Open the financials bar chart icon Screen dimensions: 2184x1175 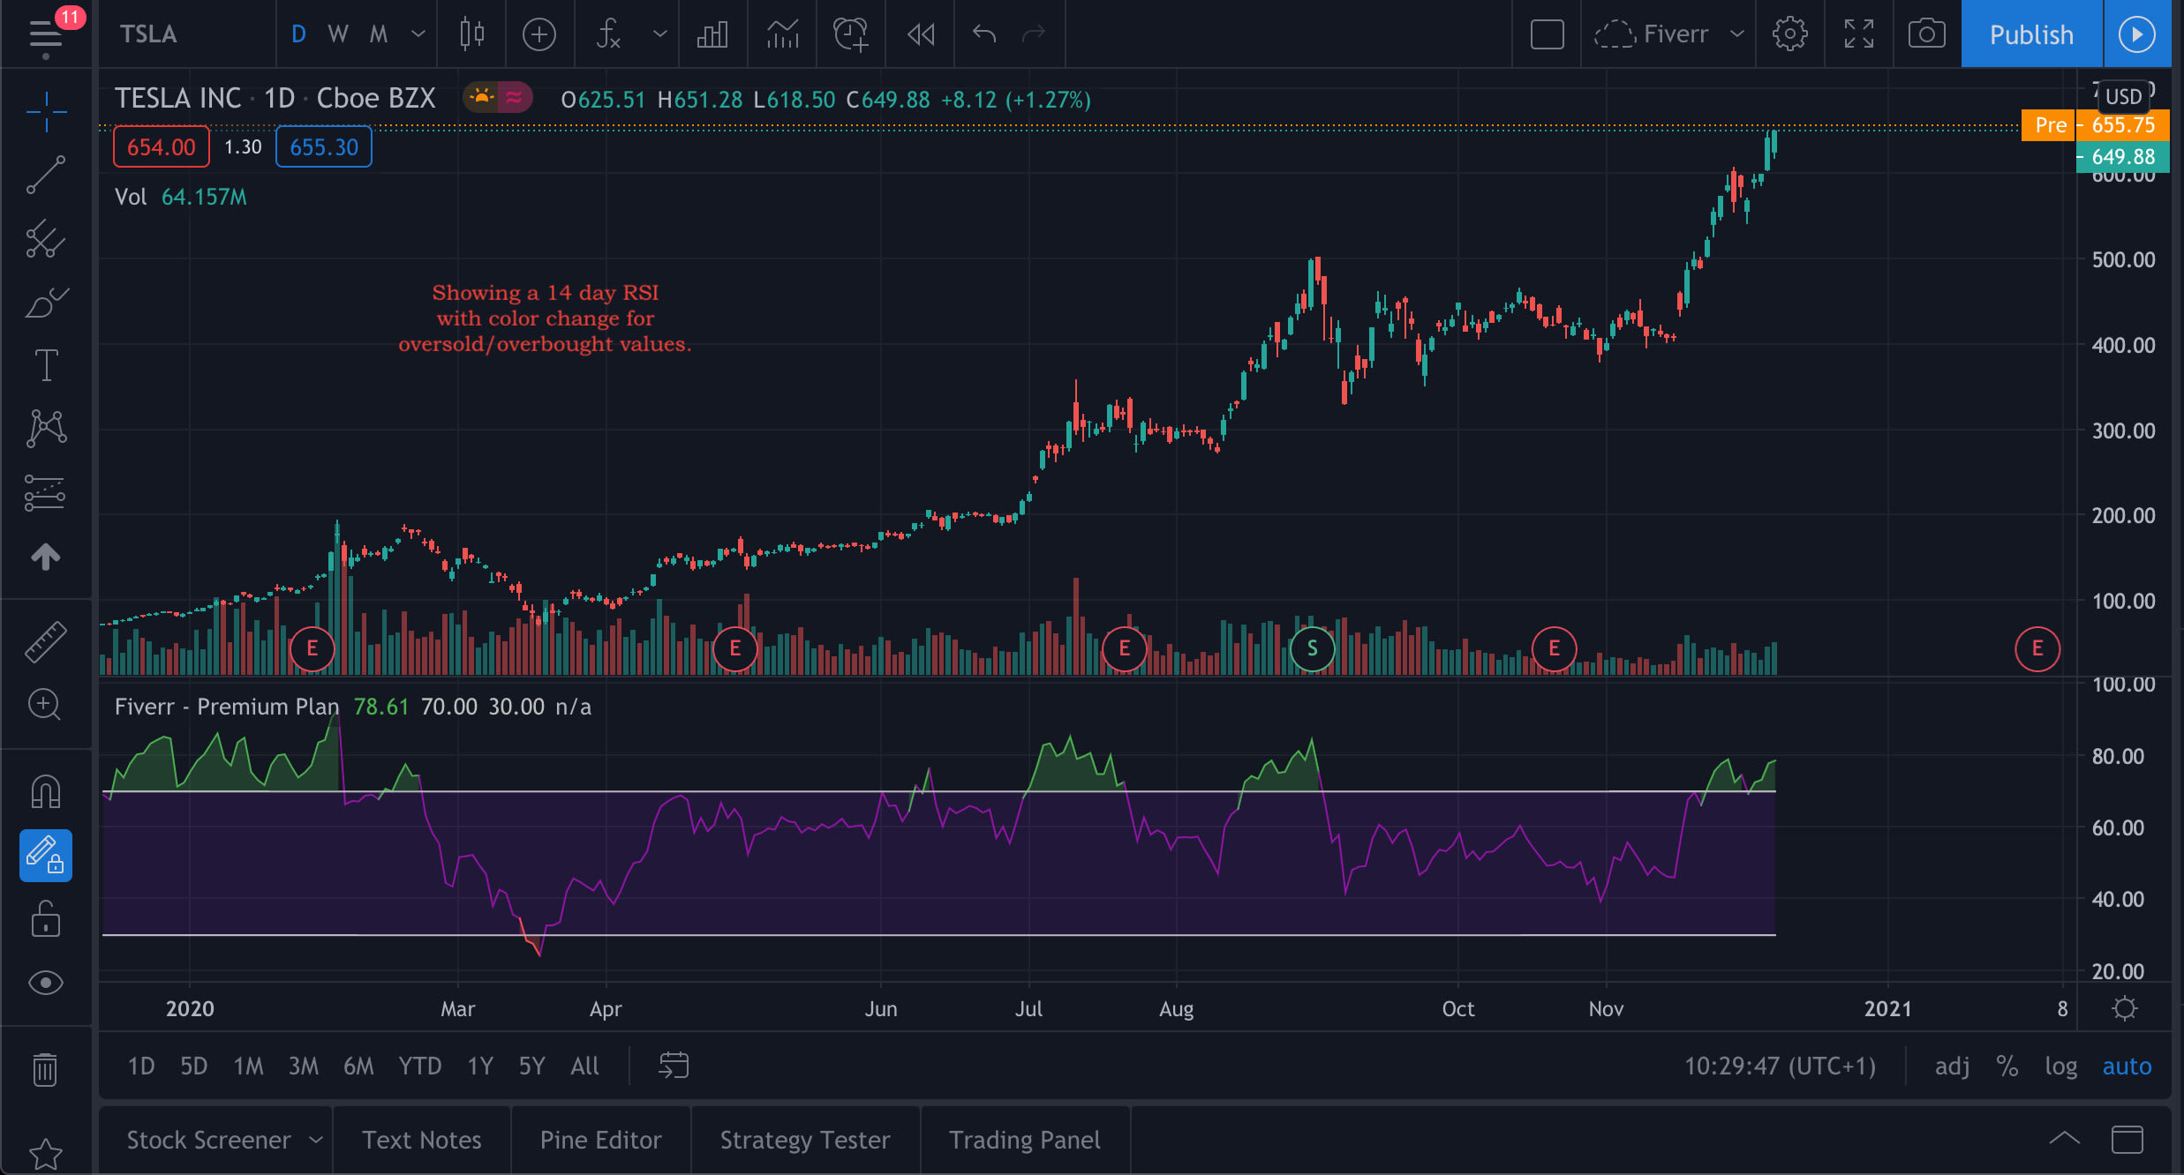pyautogui.click(x=712, y=34)
